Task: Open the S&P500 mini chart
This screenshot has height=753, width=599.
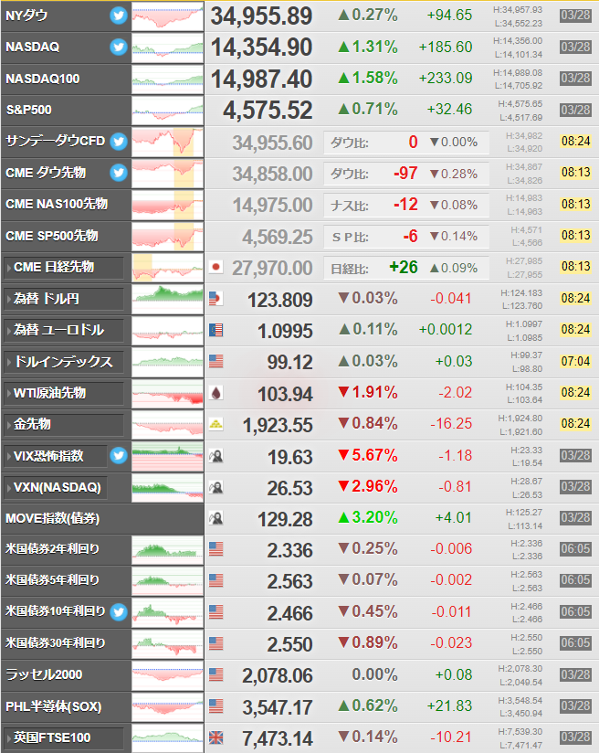Action: click(x=167, y=111)
